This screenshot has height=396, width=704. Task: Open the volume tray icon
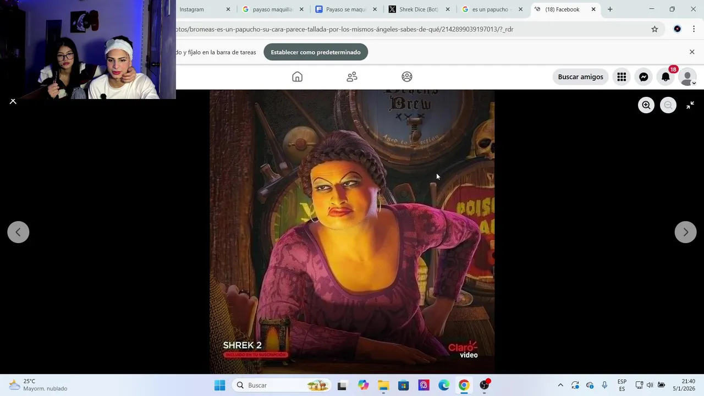coord(650,386)
